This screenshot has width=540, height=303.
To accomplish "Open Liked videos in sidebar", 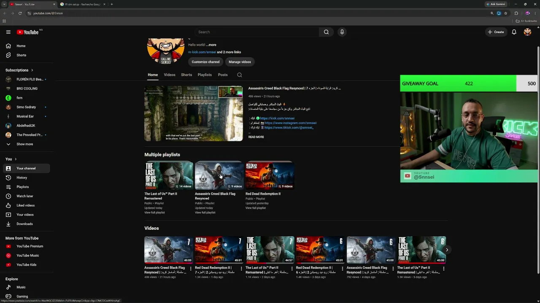I will 26,205.
